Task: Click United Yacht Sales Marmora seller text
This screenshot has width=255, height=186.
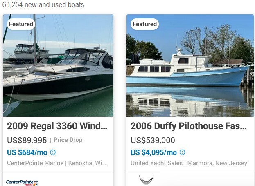Action: [x=189, y=163]
